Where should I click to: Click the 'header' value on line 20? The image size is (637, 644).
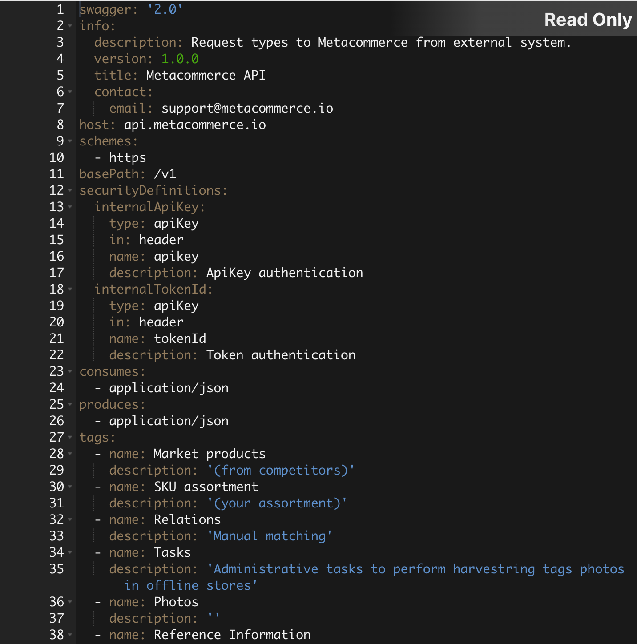pyautogui.click(x=161, y=322)
